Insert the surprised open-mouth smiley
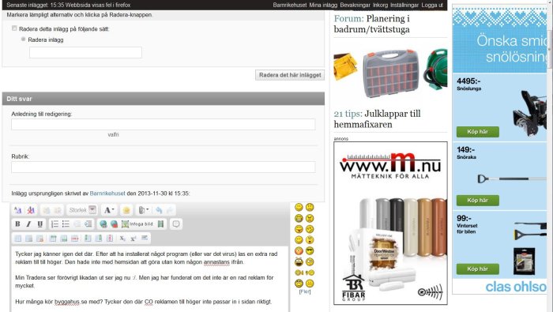This screenshot has width=553, height=312. [x=310, y=240]
